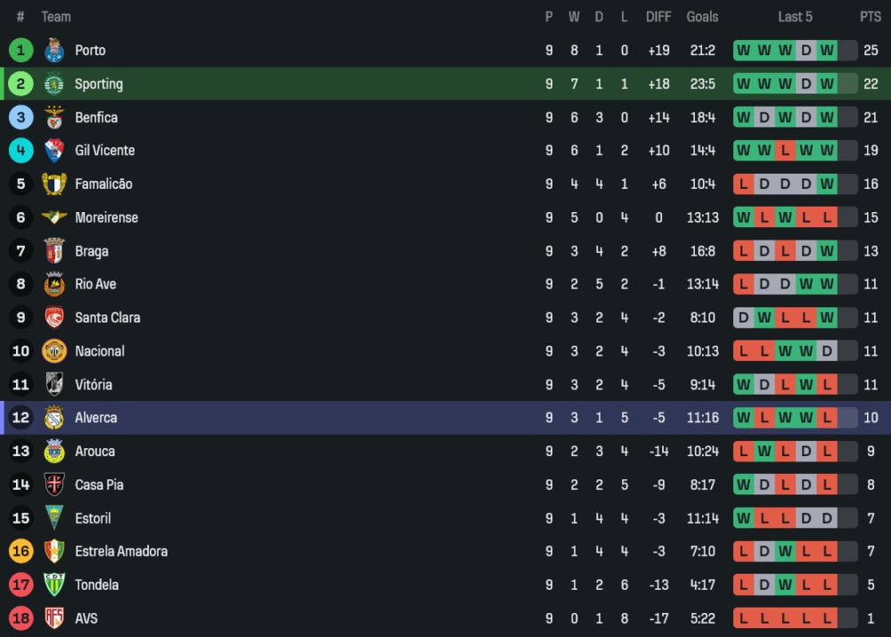This screenshot has height=637, width=891.
Task: Click the Benfica eagle crest icon
Action: tap(54, 117)
